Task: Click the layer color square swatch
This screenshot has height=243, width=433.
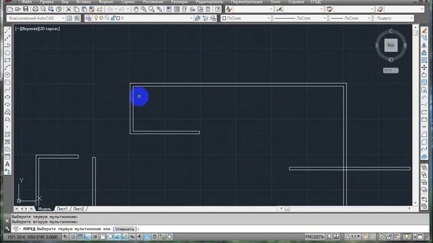Action: [x=118, y=18]
